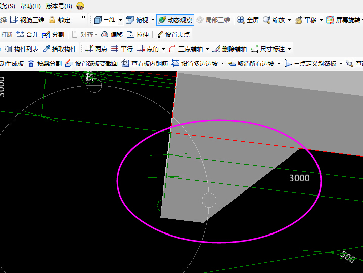Click the 设置多边边坡 icon
Screen dimensions: 363x273
pyautogui.click(x=175, y=63)
